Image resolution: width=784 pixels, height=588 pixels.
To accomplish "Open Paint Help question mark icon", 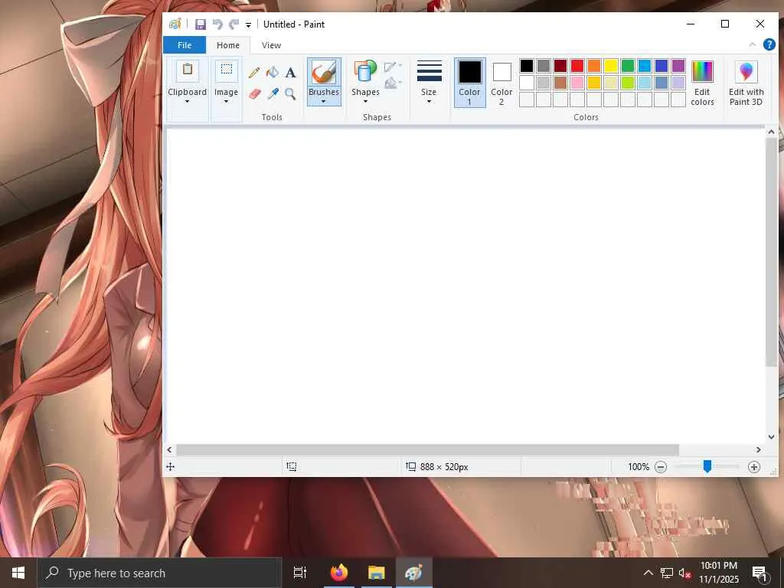I will click(x=769, y=44).
